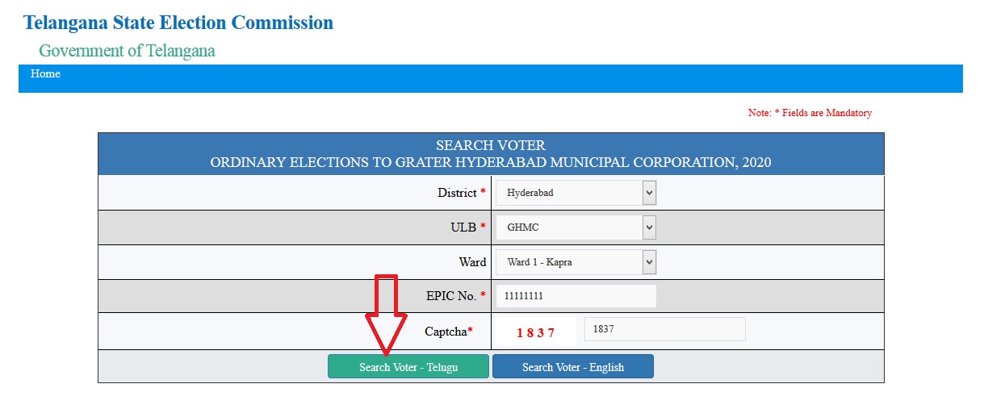Focus the Captcha entry text box

click(x=664, y=329)
